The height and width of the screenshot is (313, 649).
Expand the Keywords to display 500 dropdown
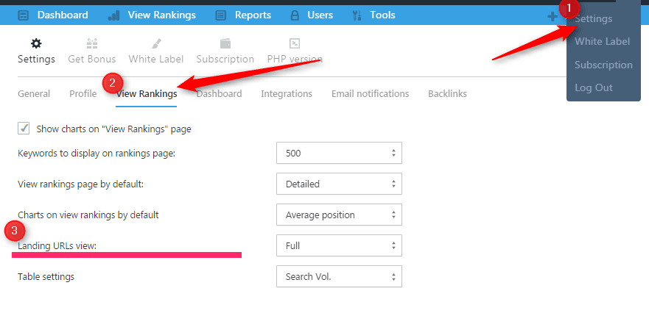click(x=339, y=153)
